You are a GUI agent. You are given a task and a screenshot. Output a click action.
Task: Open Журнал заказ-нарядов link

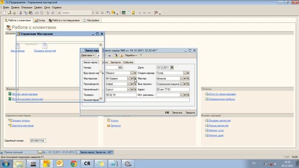pos(25,94)
